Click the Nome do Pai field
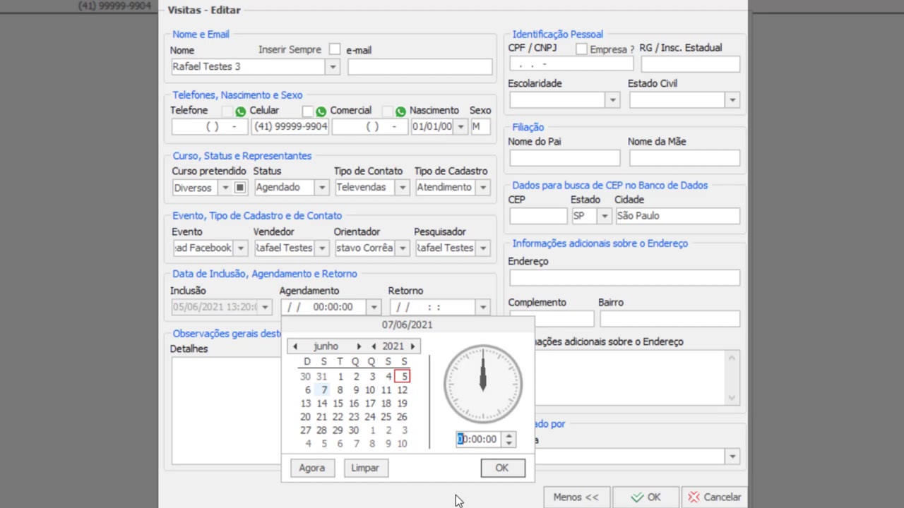Viewport: 904px width, 508px height. point(564,158)
